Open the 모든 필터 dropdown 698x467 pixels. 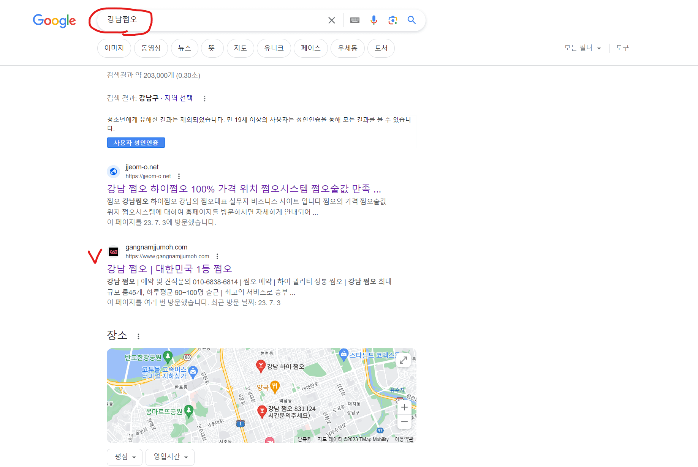point(582,48)
